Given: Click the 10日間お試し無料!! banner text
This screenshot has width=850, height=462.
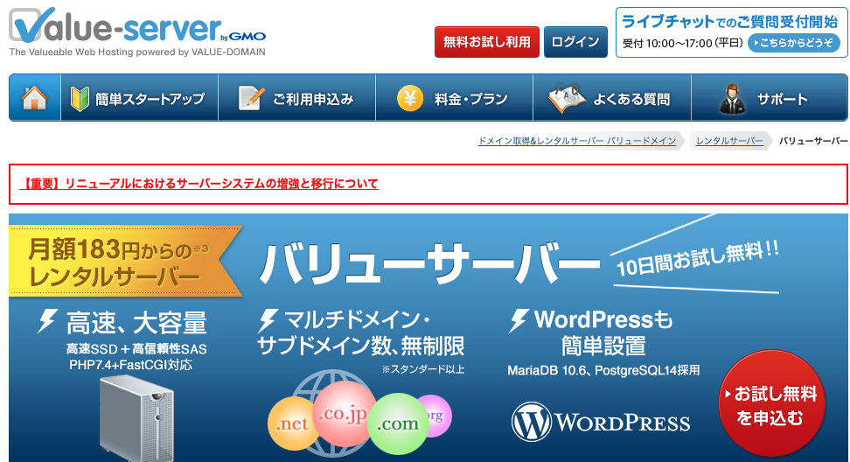Looking at the screenshot, I should point(698,259).
